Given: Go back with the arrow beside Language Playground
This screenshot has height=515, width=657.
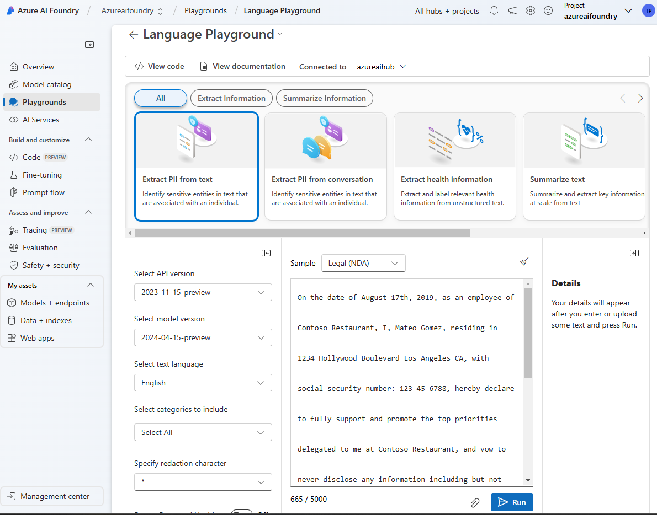Looking at the screenshot, I should click(x=133, y=35).
